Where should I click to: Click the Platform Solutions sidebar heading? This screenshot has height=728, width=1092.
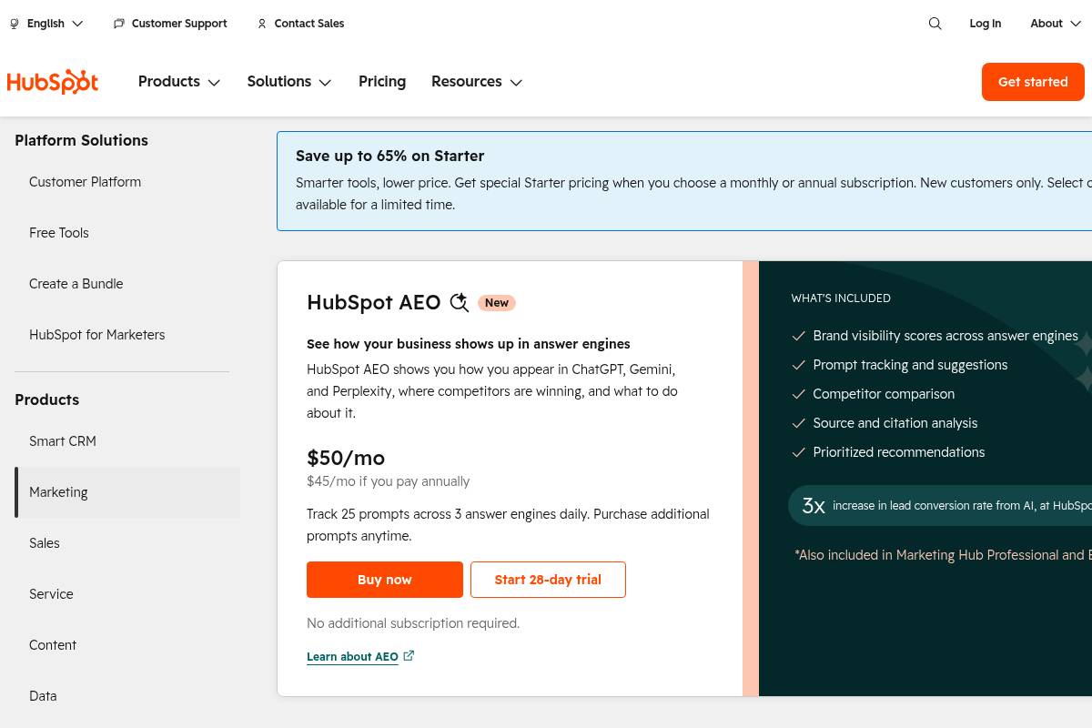click(x=81, y=140)
